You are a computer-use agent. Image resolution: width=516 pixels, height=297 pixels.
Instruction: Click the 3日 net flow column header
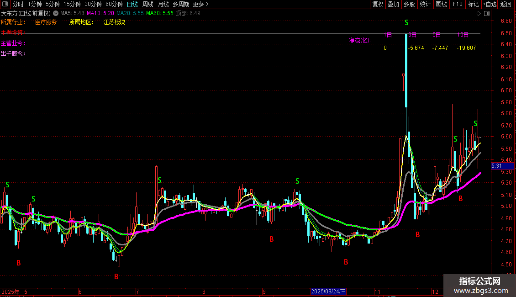(x=412, y=35)
